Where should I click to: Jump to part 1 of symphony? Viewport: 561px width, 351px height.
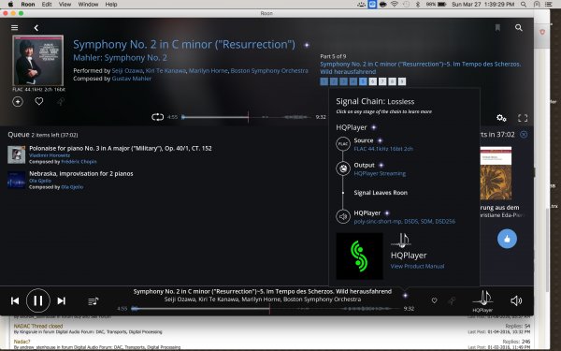(x=324, y=81)
